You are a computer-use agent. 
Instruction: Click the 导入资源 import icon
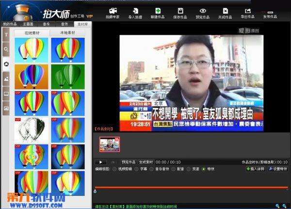[x=135, y=14]
